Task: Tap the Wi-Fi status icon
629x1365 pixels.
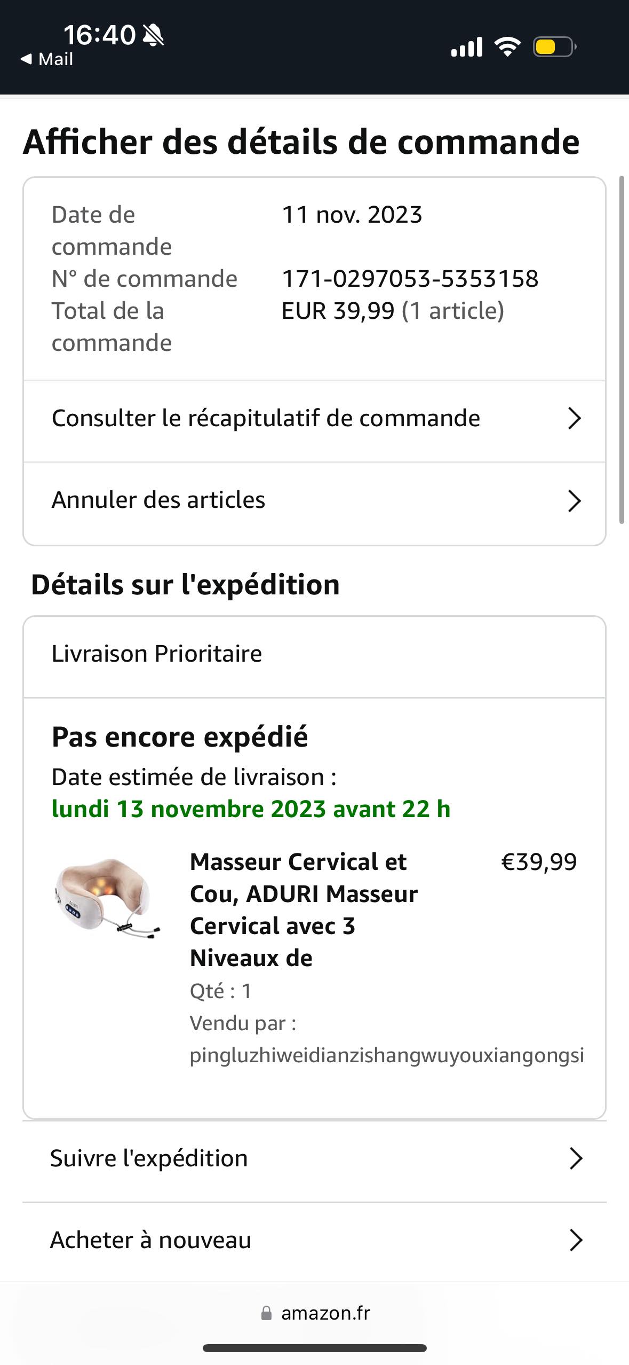Action: (x=507, y=47)
